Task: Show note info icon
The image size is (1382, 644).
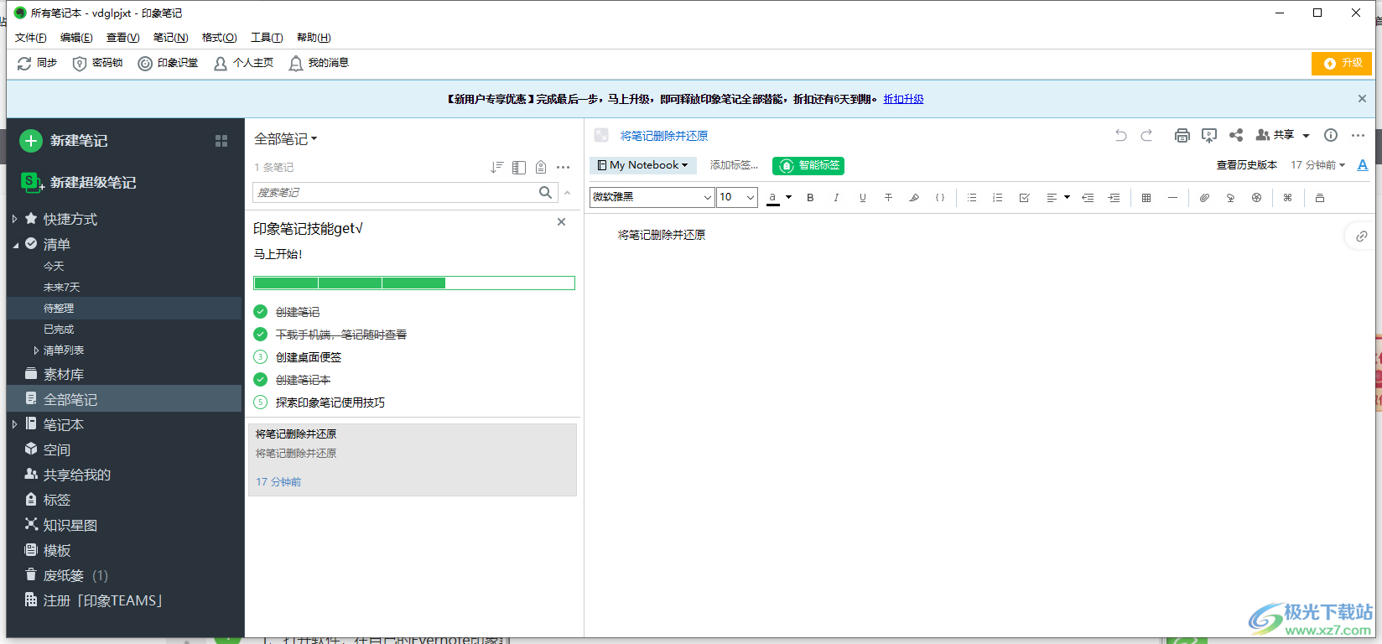Action: coord(1331,135)
